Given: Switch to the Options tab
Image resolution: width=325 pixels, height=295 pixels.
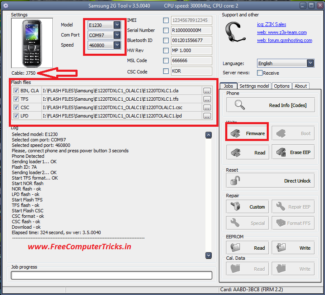Looking at the screenshot, I should tap(281, 86).
